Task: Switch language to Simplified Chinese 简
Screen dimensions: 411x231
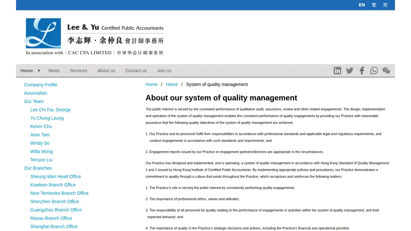Action: [385, 5]
